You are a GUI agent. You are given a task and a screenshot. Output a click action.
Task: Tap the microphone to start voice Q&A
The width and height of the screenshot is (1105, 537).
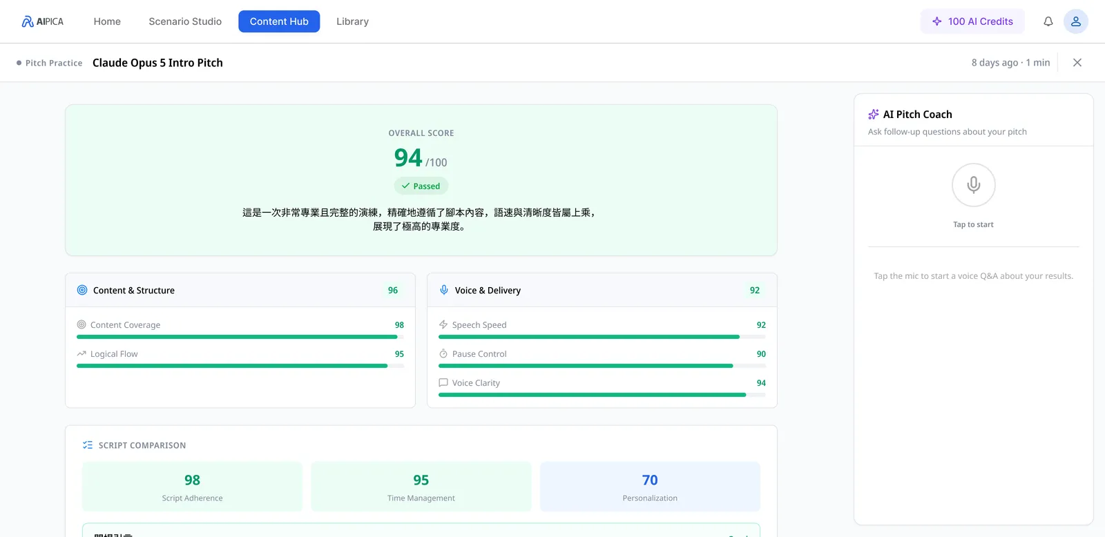(973, 185)
